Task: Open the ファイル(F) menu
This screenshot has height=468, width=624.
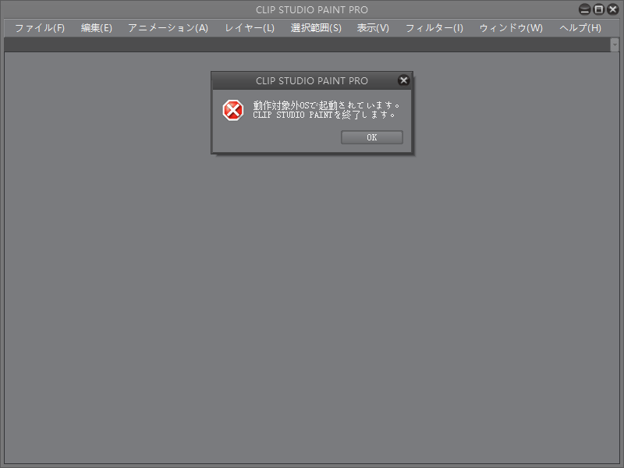Action: coord(40,28)
